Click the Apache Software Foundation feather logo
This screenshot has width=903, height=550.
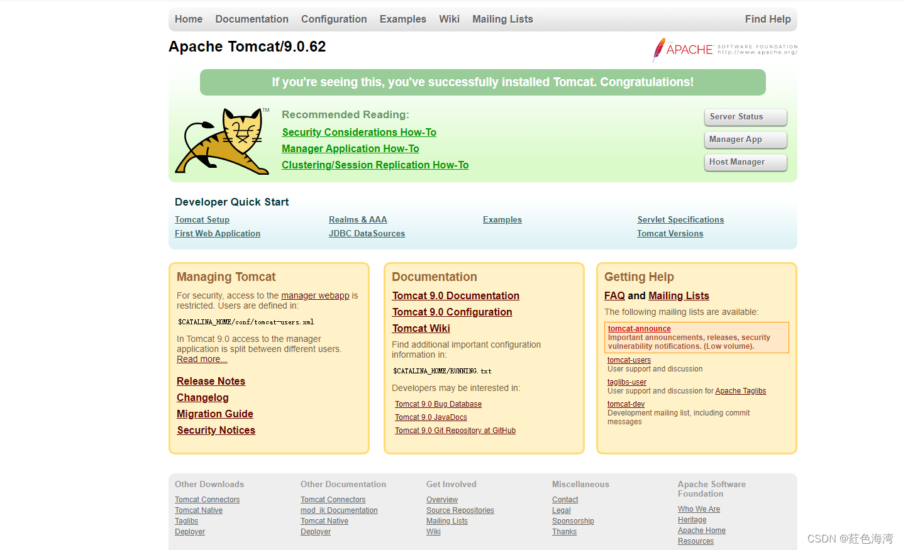pos(725,50)
